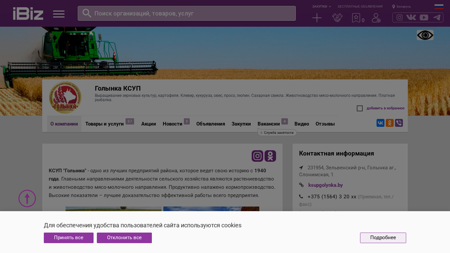Click scroll-to-top arrow button

[27, 198]
